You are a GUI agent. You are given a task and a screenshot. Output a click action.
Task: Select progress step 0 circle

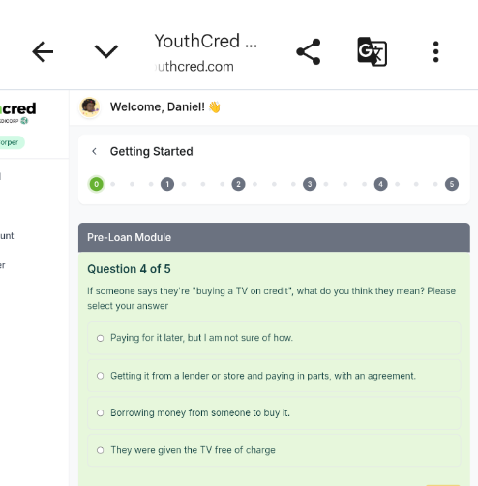pyautogui.click(x=96, y=184)
